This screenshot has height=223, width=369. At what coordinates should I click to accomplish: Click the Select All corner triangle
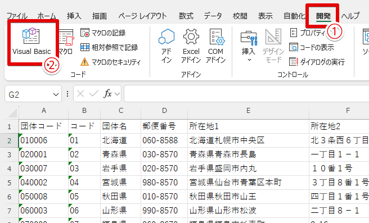click(x=12, y=113)
